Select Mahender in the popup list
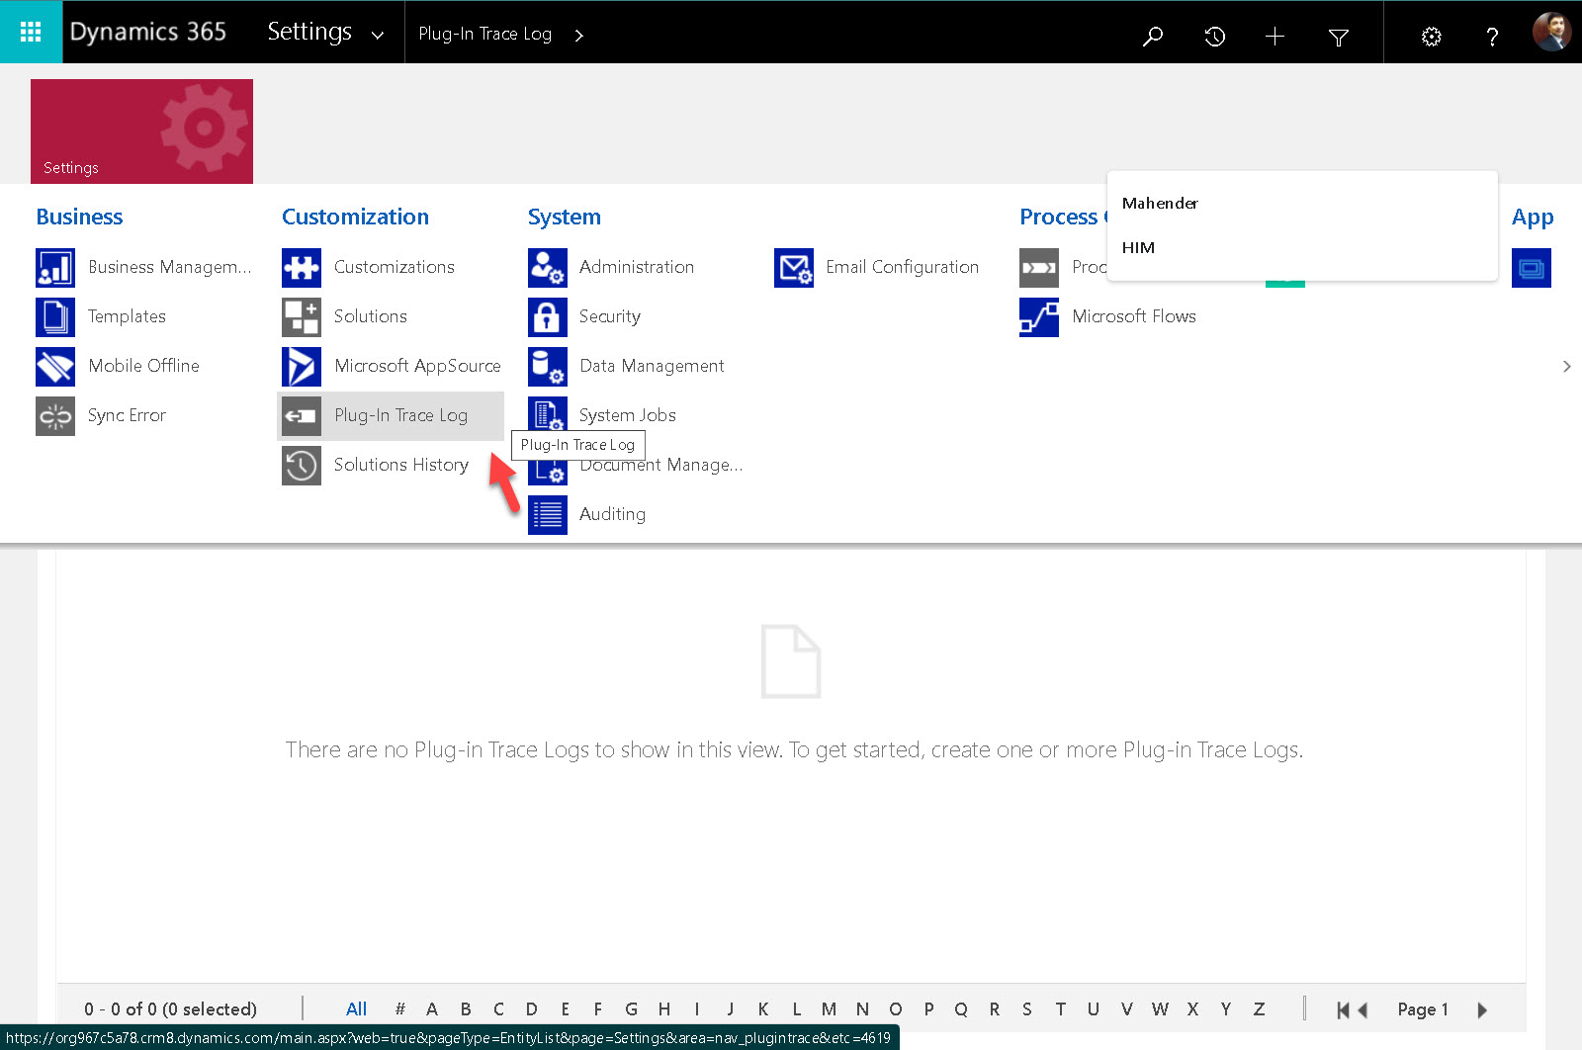1582x1050 pixels. (x=1160, y=203)
